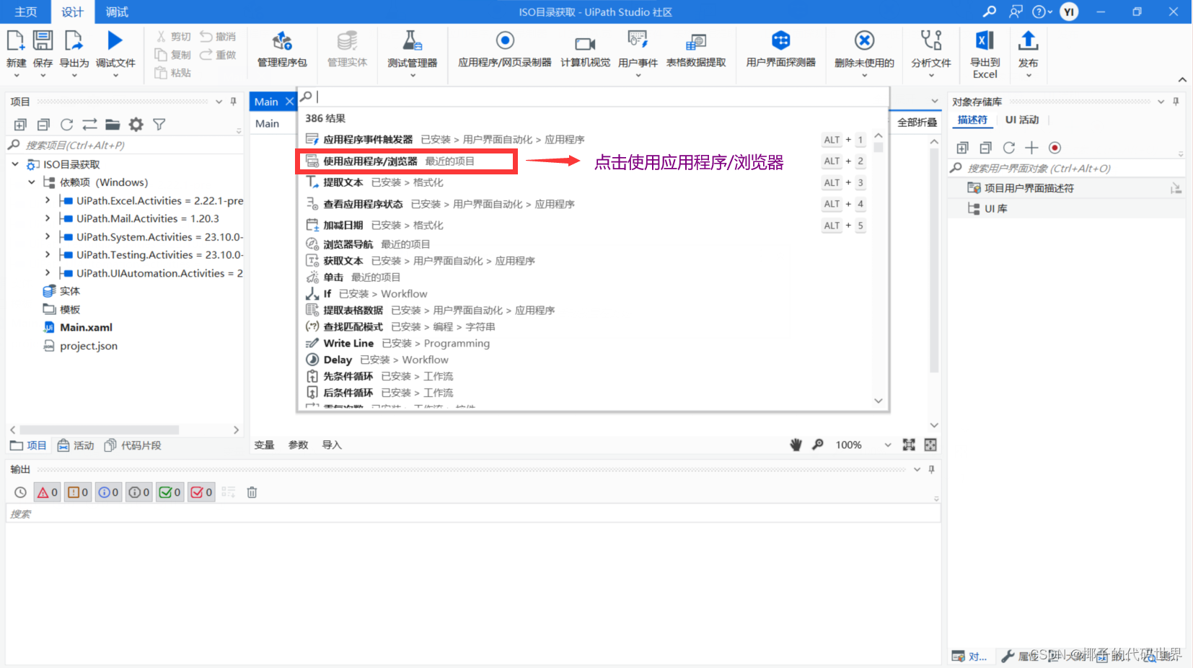Pin the Output (输出) panel
This screenshot has height=668, width=1193.
(931, 469)
